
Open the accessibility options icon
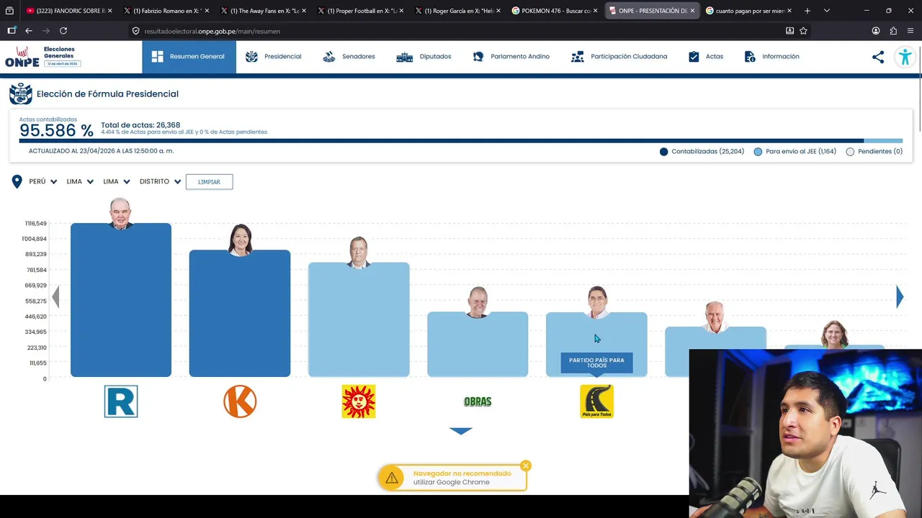905,57
